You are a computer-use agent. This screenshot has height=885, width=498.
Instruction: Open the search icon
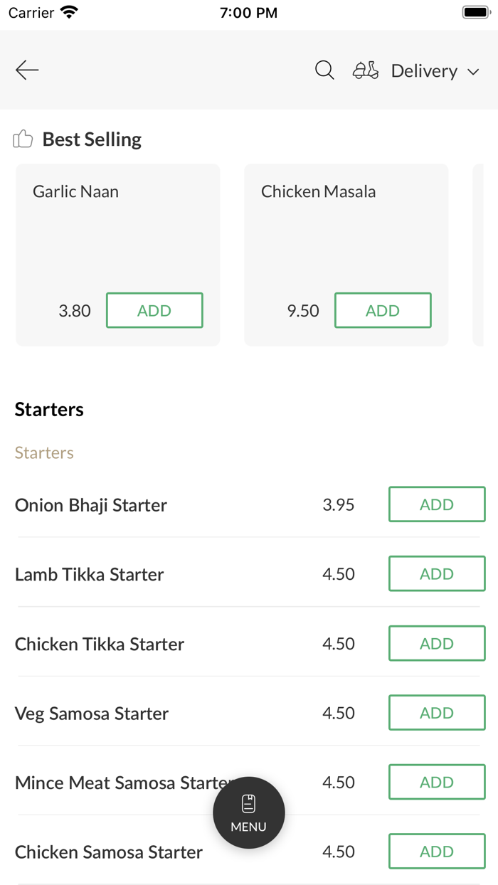[324, 70]
